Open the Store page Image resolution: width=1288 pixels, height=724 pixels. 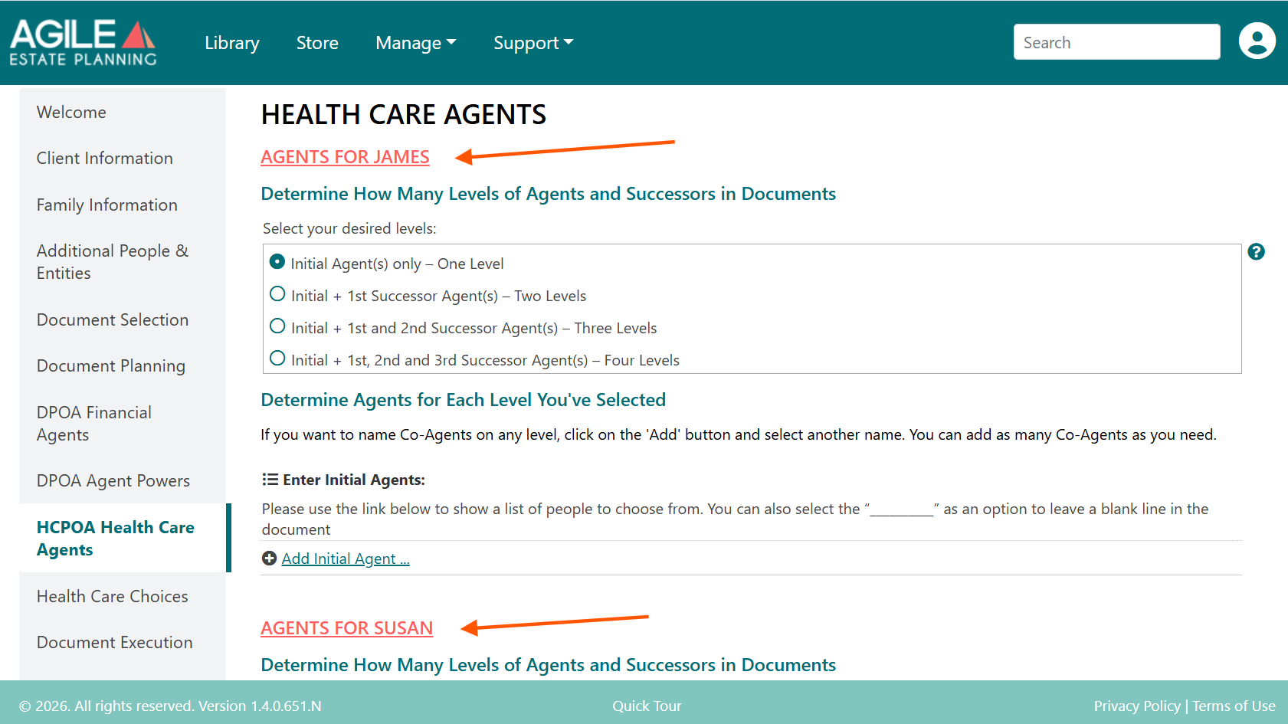(317, 43)
